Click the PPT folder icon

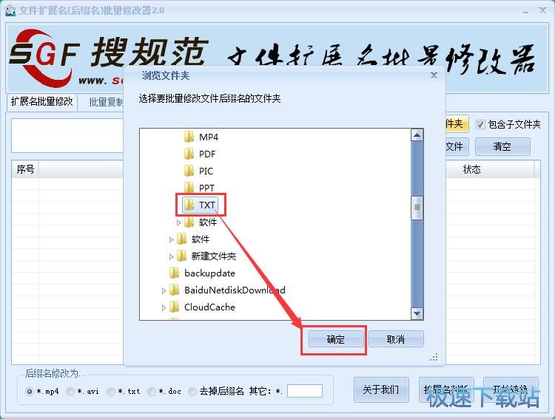pos(189,187)
